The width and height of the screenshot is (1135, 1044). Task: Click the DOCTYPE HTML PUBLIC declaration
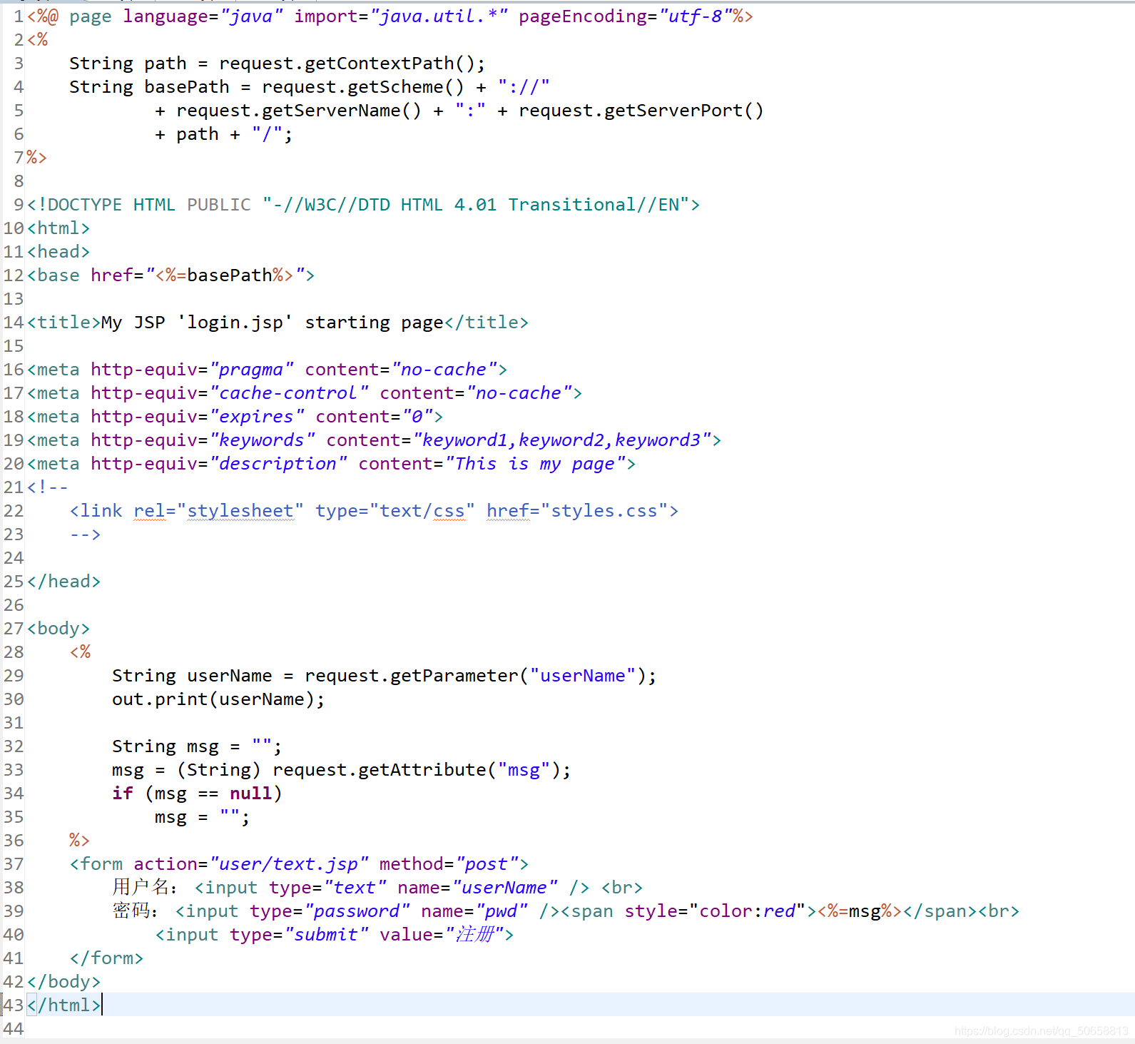(x=363, y=205)
